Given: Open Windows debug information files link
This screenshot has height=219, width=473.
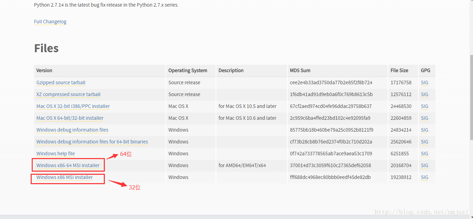Looking at the screenshot, I should click(x=72, y=130).
